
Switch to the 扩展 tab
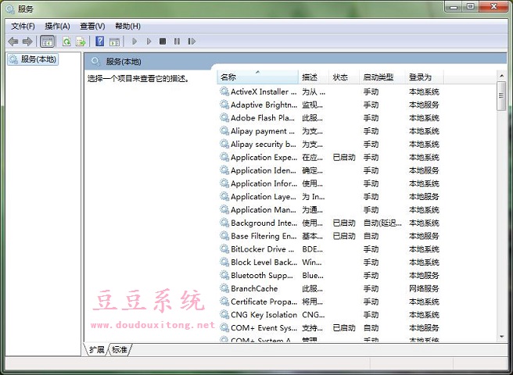click(x=97, y=349)
